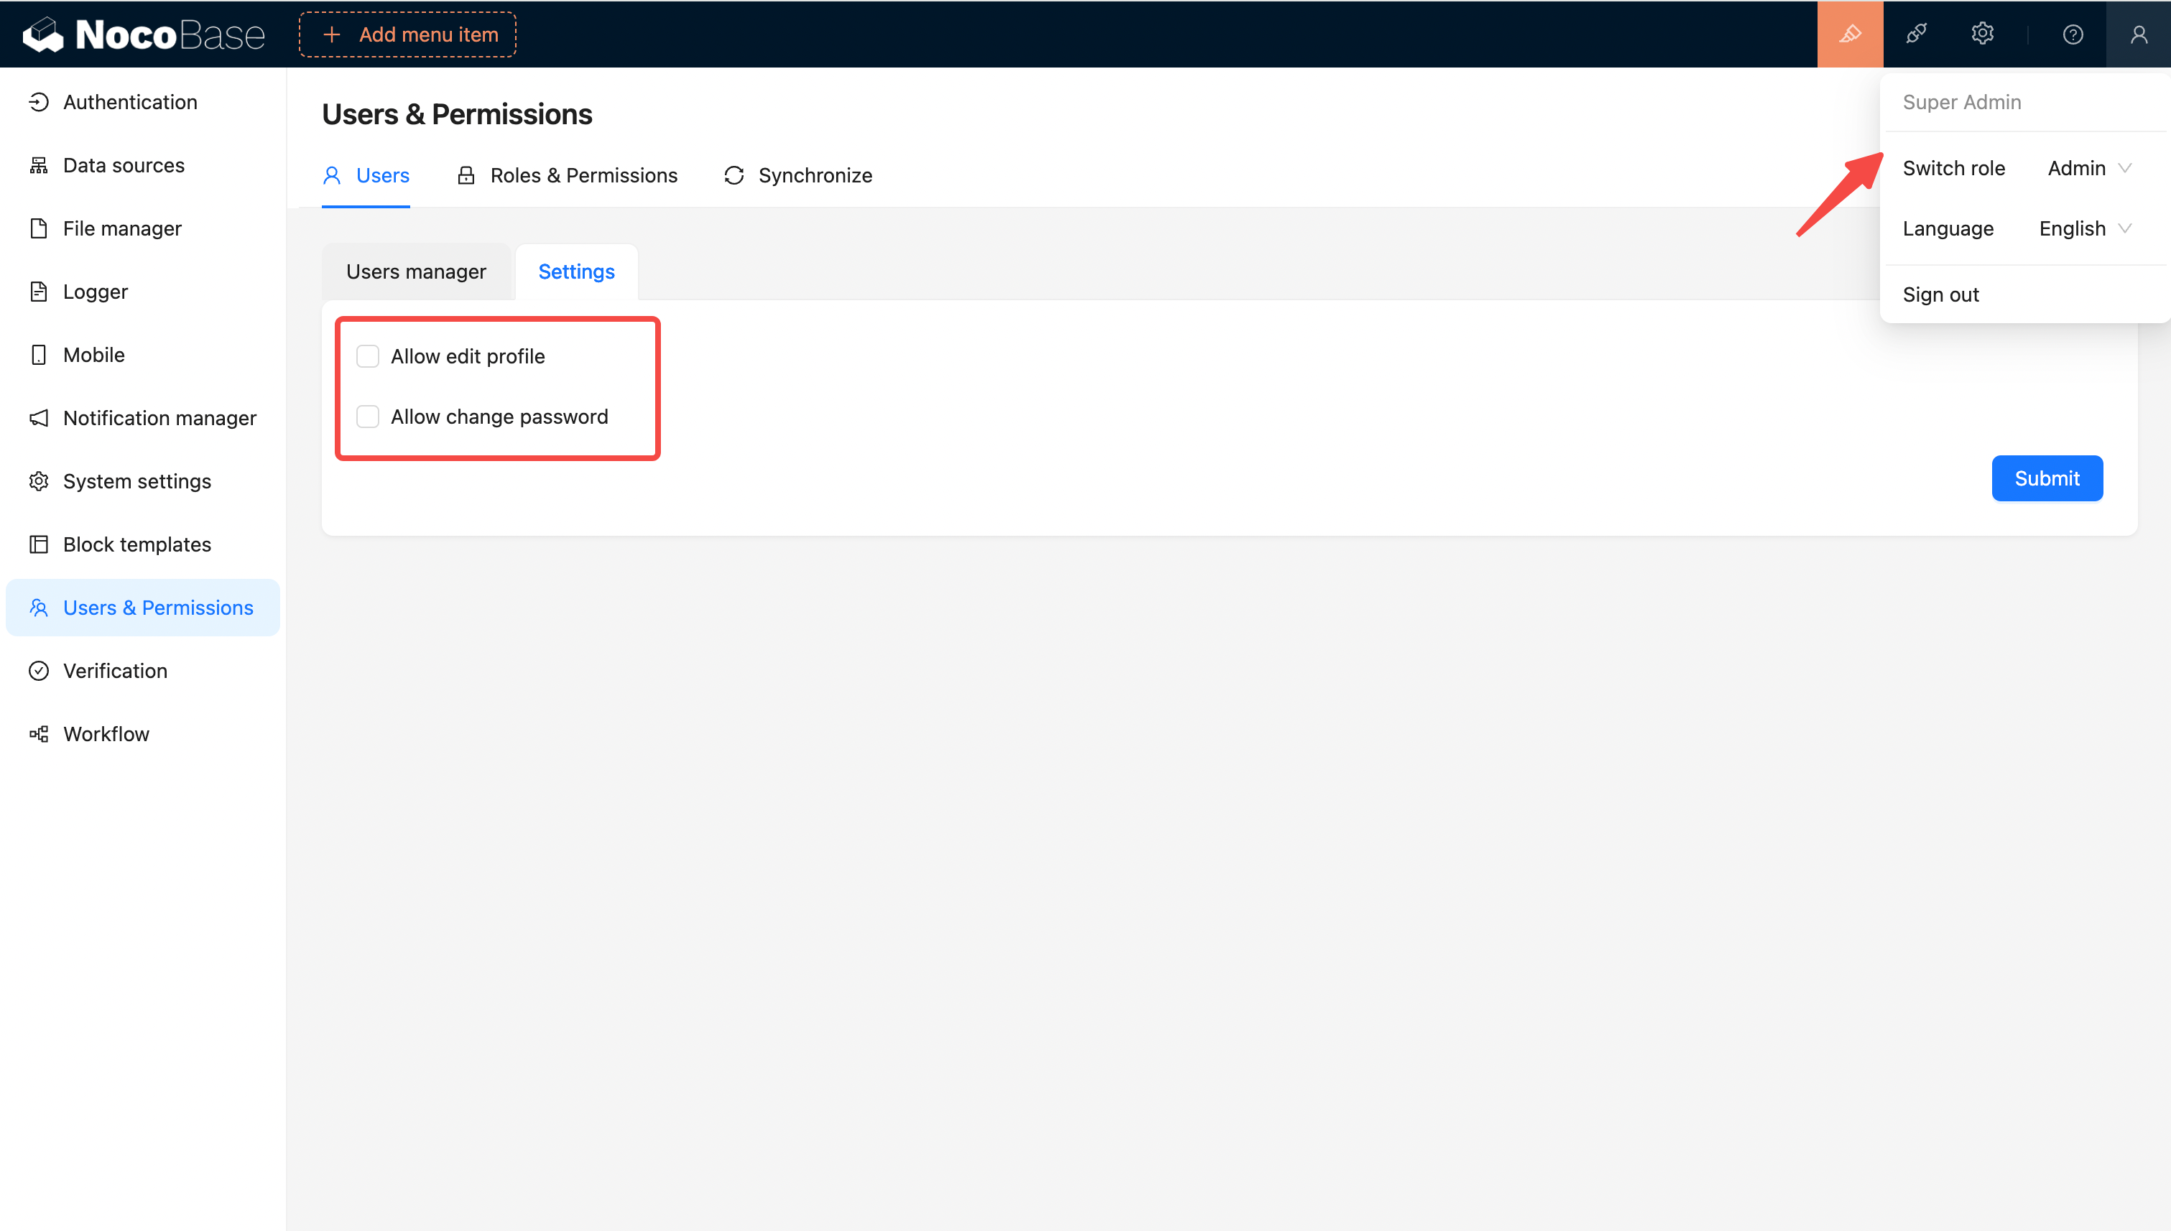Screen dimensions: 2171x1231
Task: Switch to the Users manager tab
Action: point(416,271)
